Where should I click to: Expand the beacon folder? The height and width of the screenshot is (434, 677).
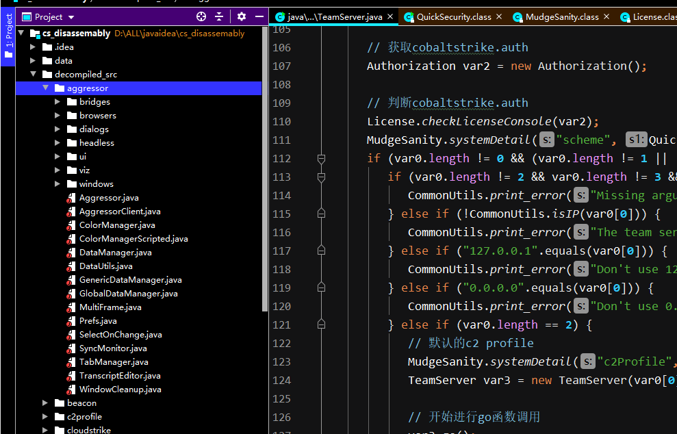pyautogui.click(x=45, y=403)
